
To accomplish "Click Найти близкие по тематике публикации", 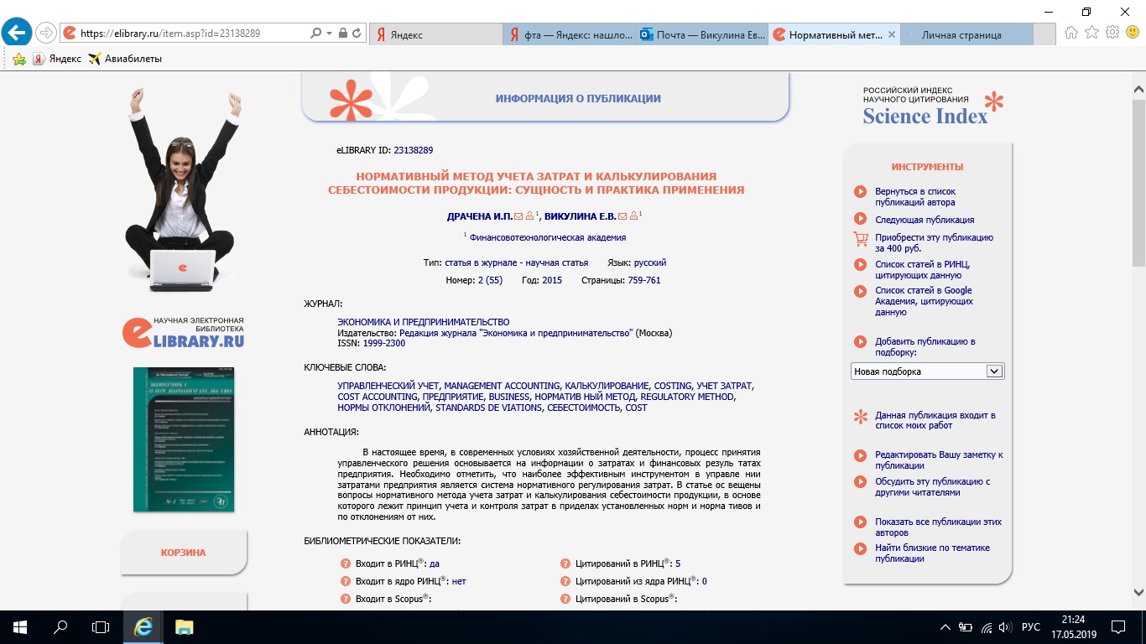I will point(932,553).
